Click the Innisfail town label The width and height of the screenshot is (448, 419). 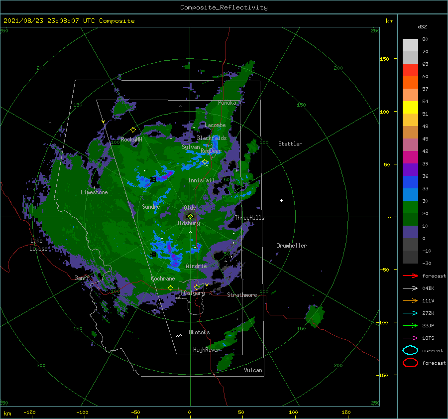[201, 180]
